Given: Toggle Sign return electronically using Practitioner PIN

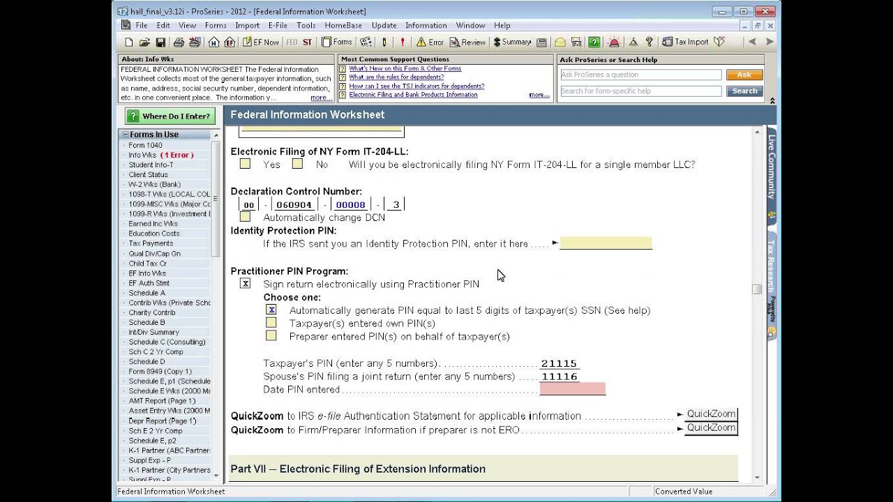Looking at the screenshot, I should click(245, 283).
